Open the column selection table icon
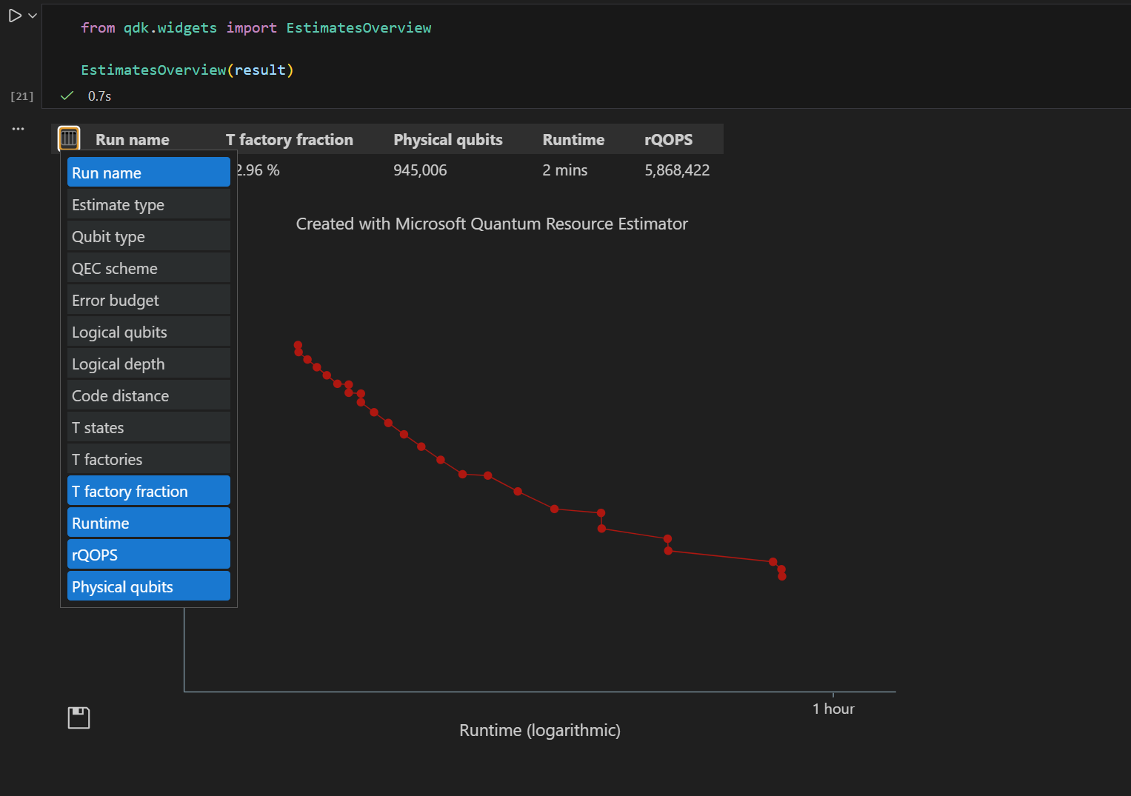1131x796 pixels. click(68, 138)
